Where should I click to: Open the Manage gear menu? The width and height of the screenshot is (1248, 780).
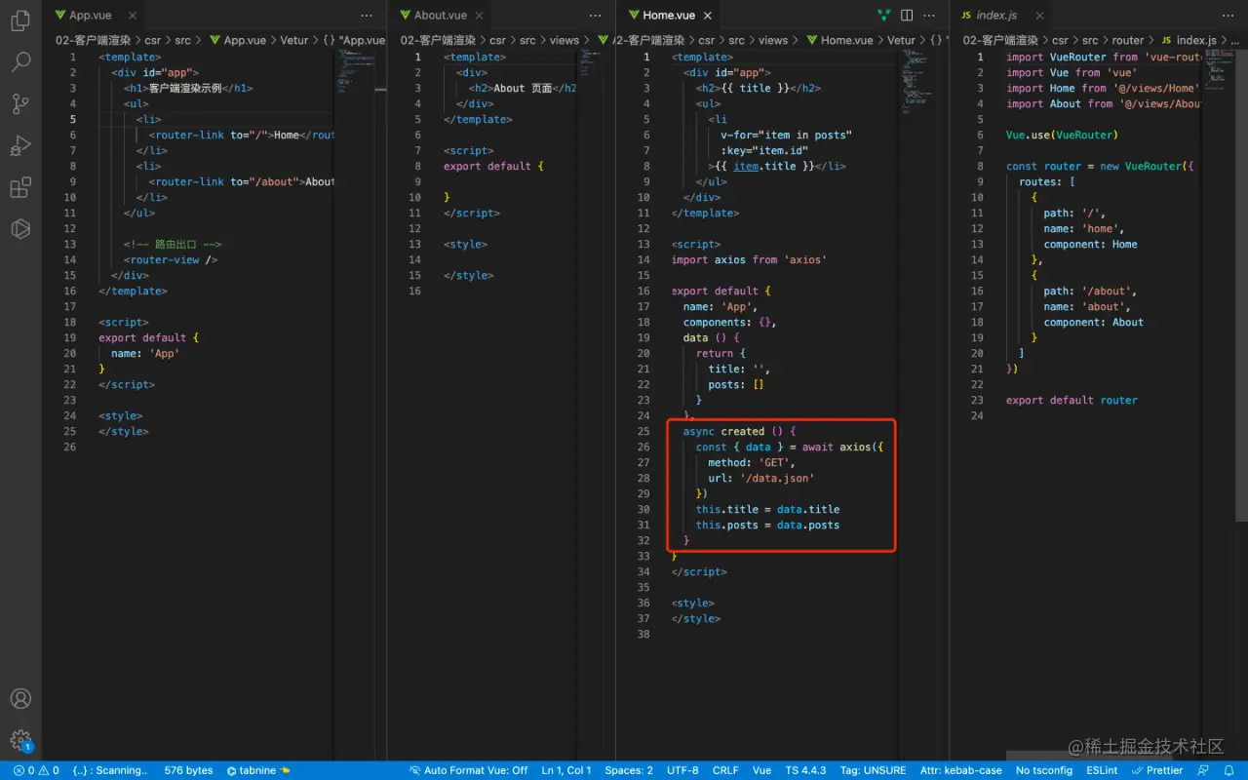(20, 740)
